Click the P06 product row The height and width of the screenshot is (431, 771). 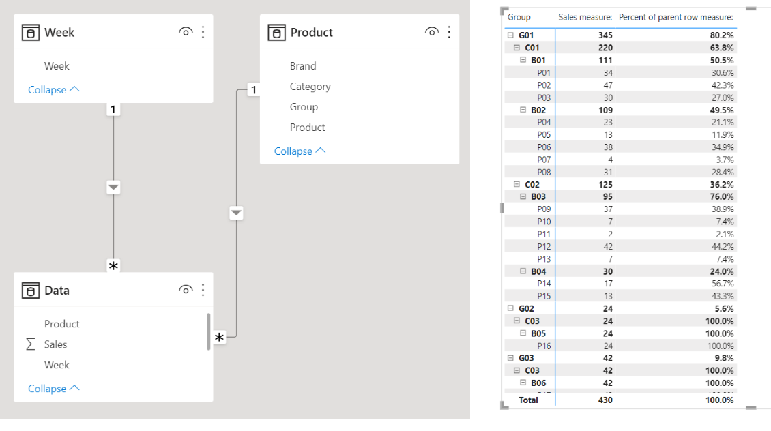(x=620, y=147)
